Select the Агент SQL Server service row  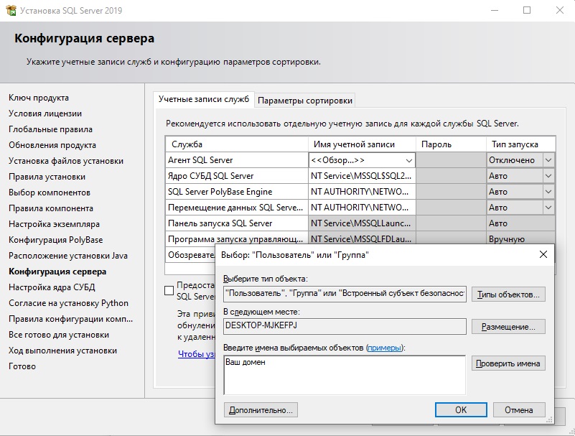(237, 160)
